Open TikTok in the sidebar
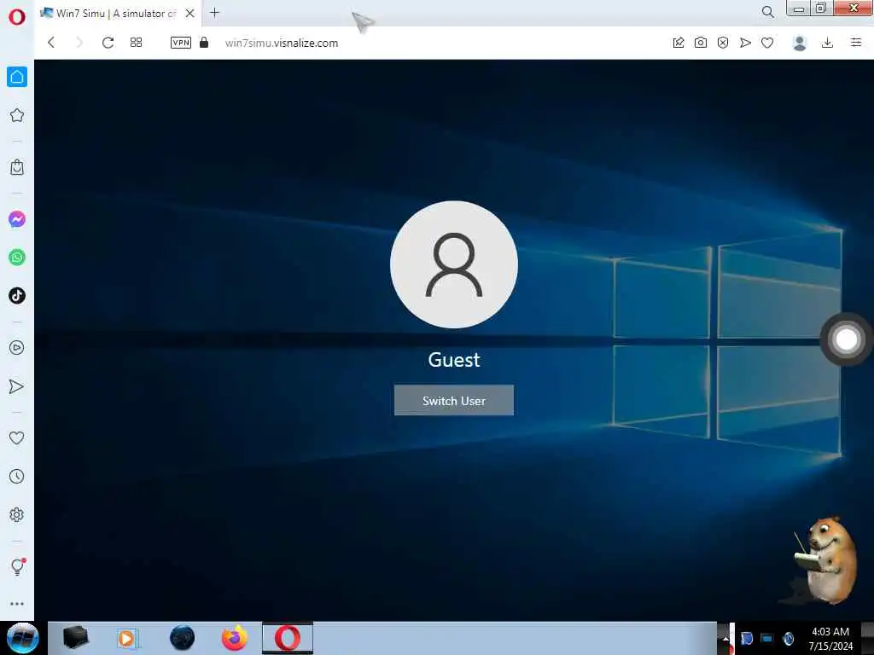The width and height of the screenshot is (874, 655). pos(17,295)
